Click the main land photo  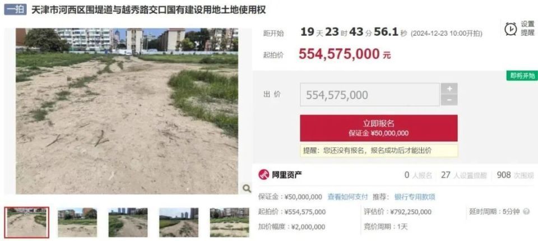coord(127,111)
